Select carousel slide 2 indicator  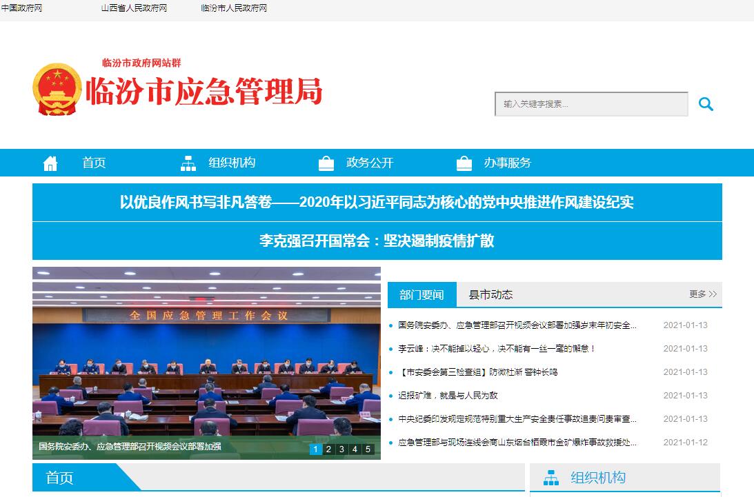[329, 449]
